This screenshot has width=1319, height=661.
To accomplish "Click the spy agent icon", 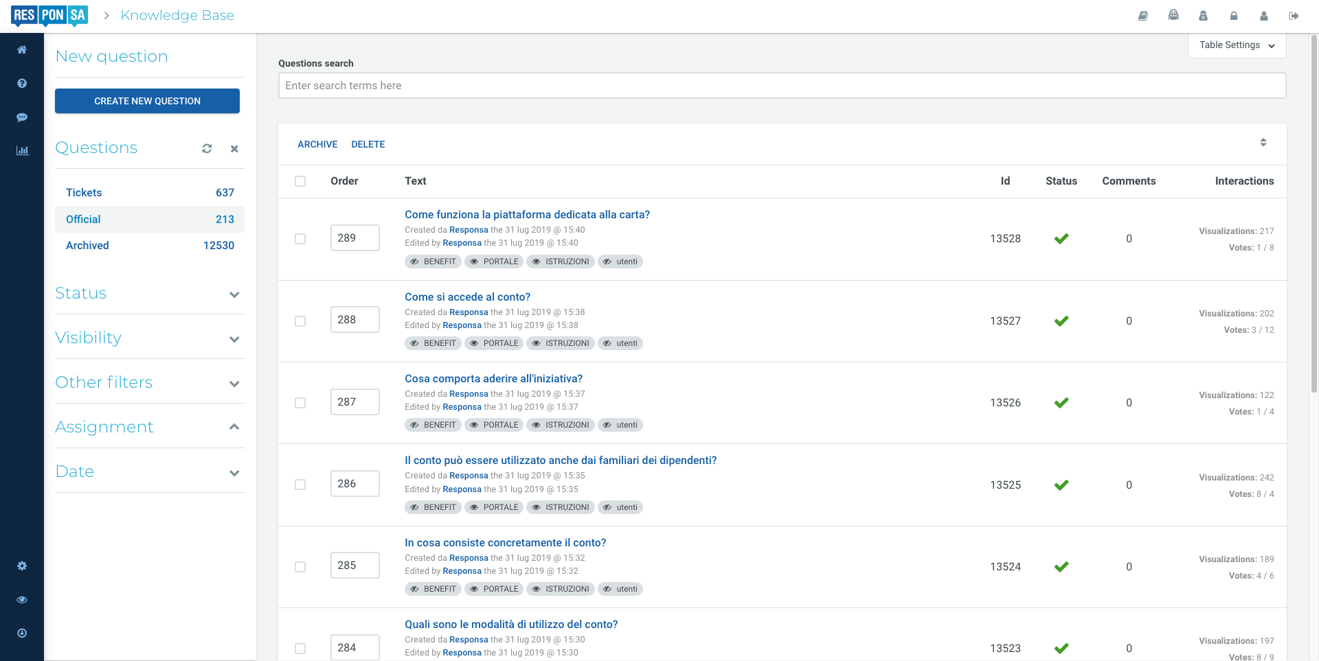I will pyautogui.click(x=1203, y=16).
